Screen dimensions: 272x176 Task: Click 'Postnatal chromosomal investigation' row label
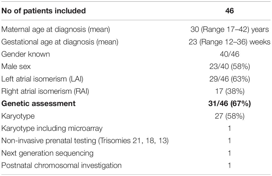point(62,166)
